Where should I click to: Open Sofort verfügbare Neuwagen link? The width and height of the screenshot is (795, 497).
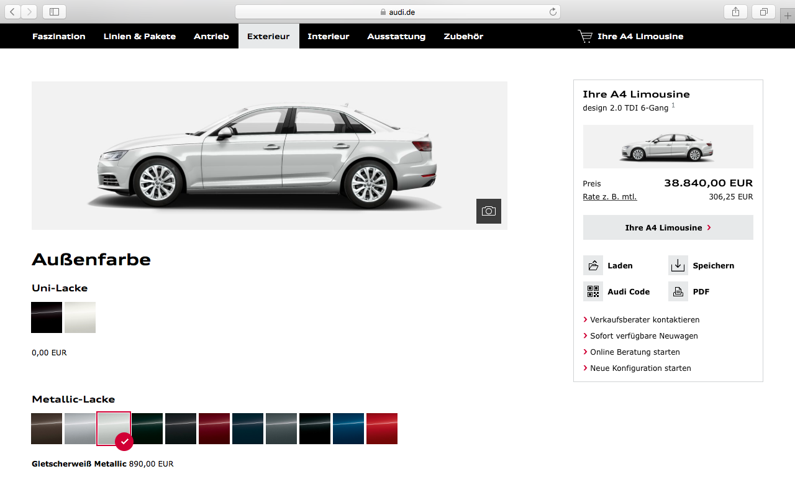(x=644, y=336)
